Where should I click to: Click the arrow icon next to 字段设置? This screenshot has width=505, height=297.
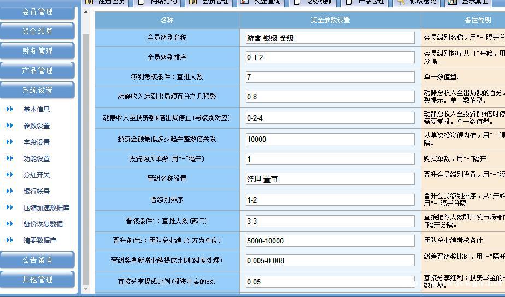(10, 142)
